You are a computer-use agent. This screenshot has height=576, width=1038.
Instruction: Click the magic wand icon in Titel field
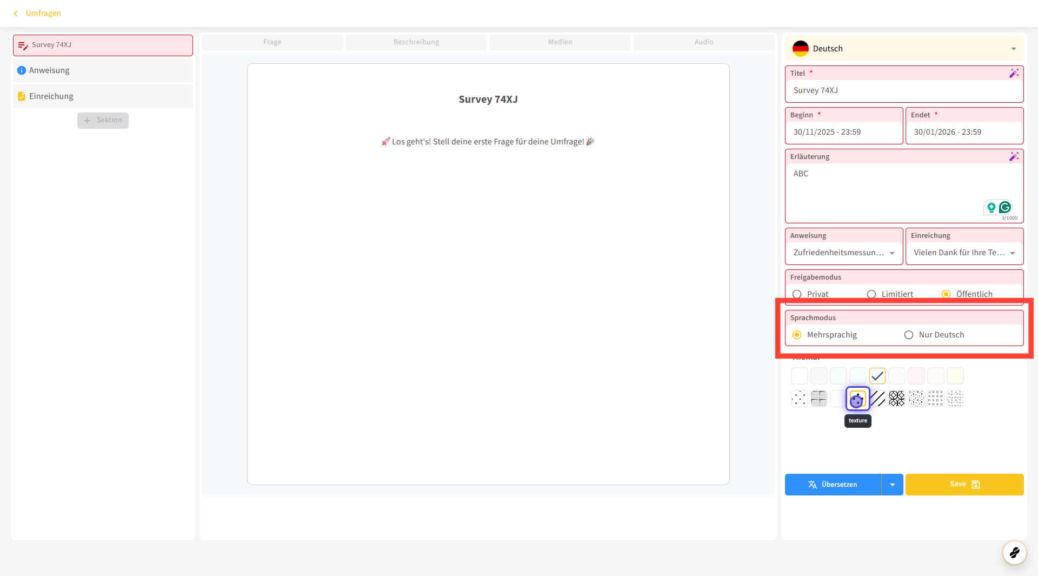1014,73
